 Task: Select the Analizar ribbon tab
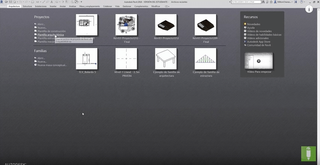click(72, 6)
